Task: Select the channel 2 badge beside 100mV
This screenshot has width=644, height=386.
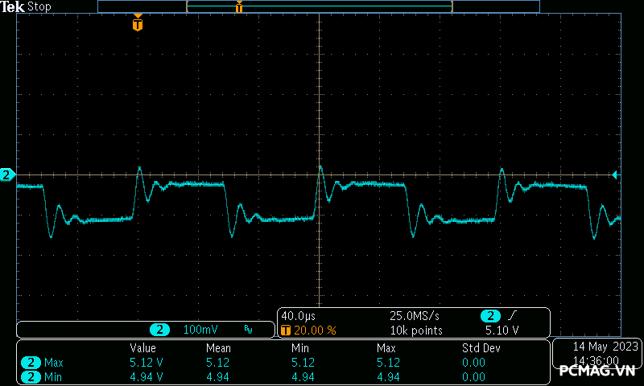Action: pos(161,330)
